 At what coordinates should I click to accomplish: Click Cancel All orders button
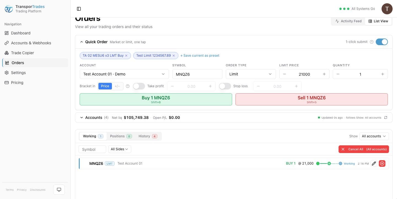click(x=364, y=149)
